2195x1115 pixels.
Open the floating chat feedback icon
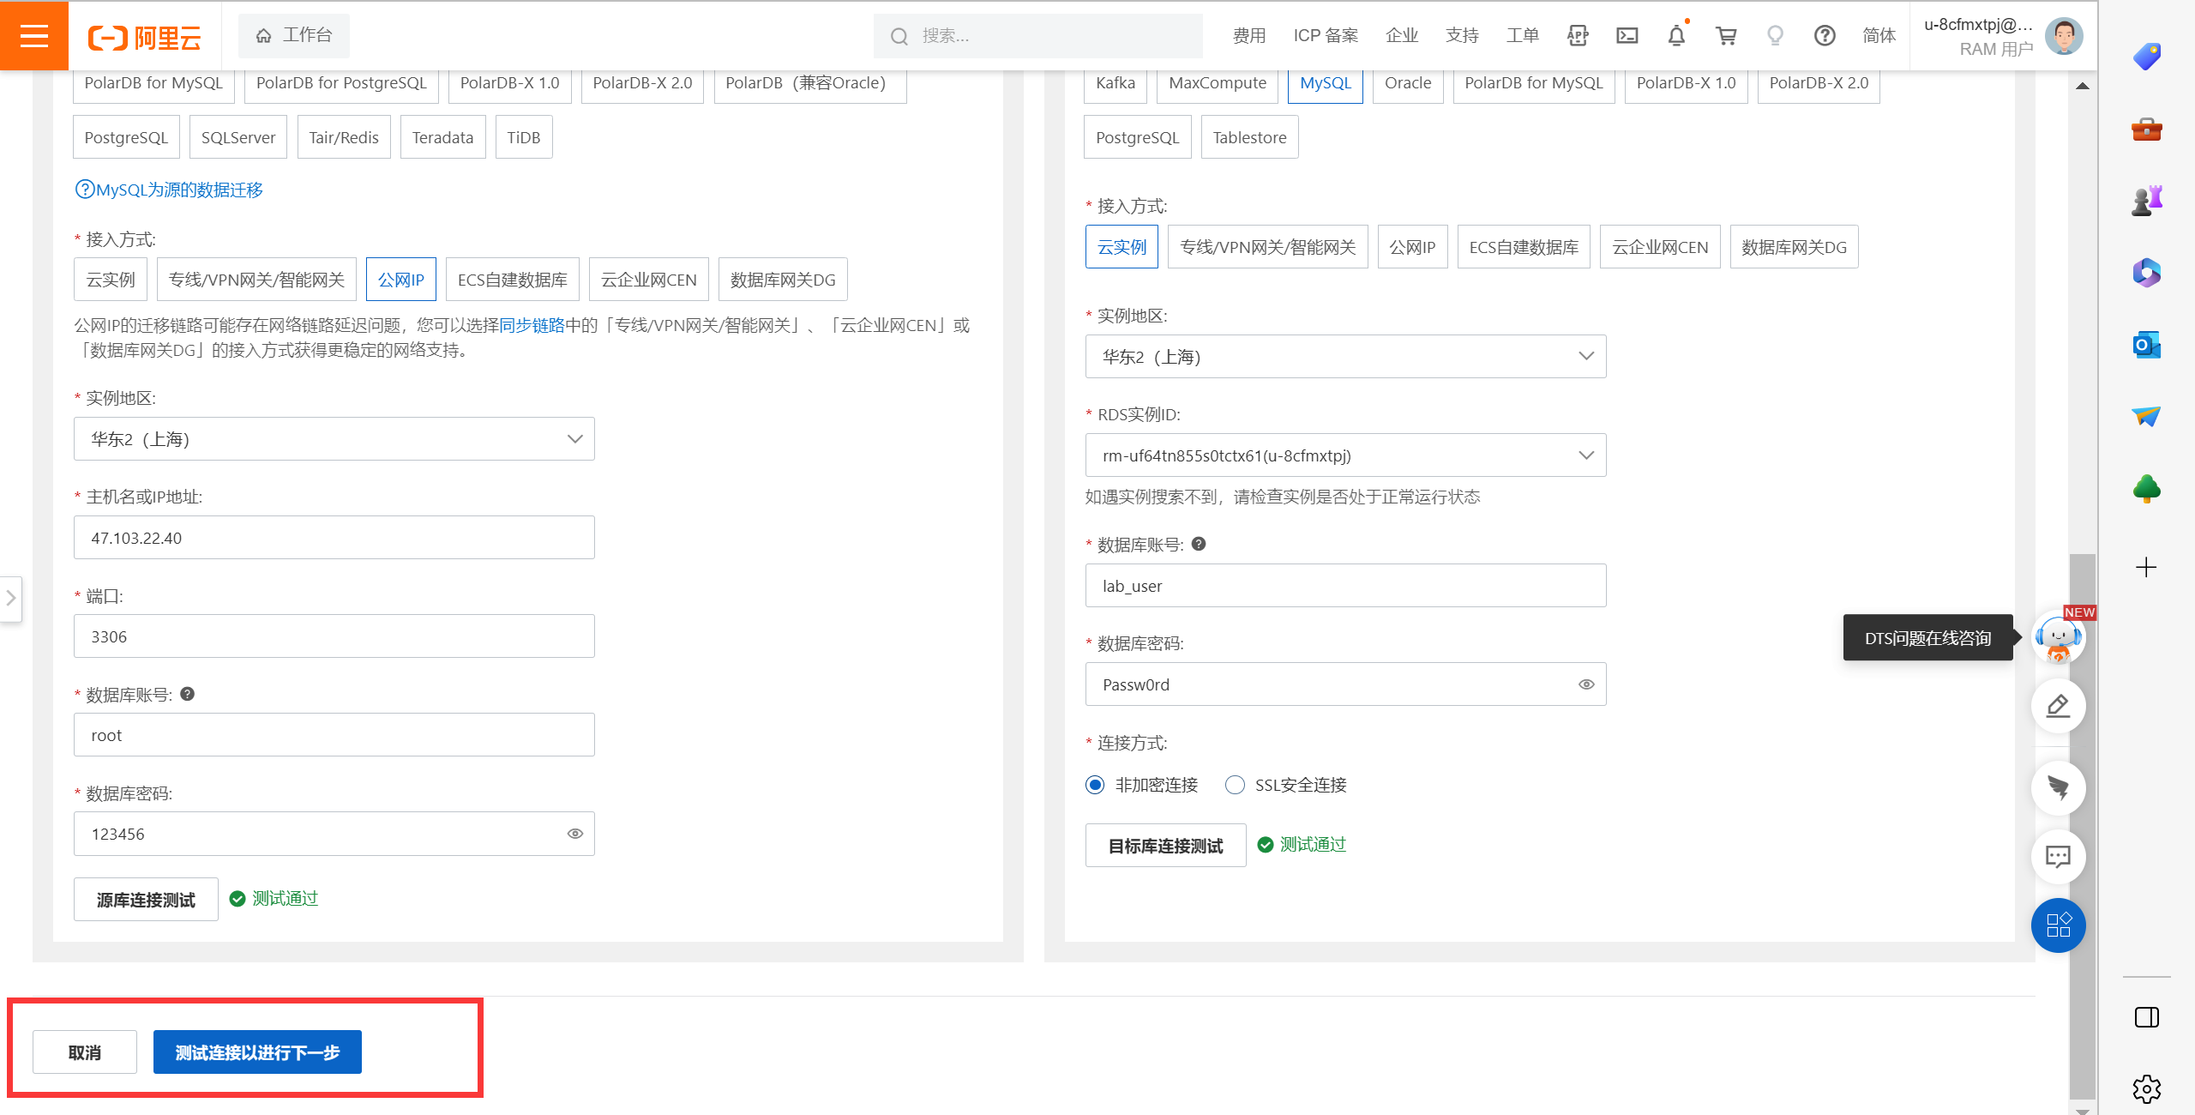[x=2059, y=856]
